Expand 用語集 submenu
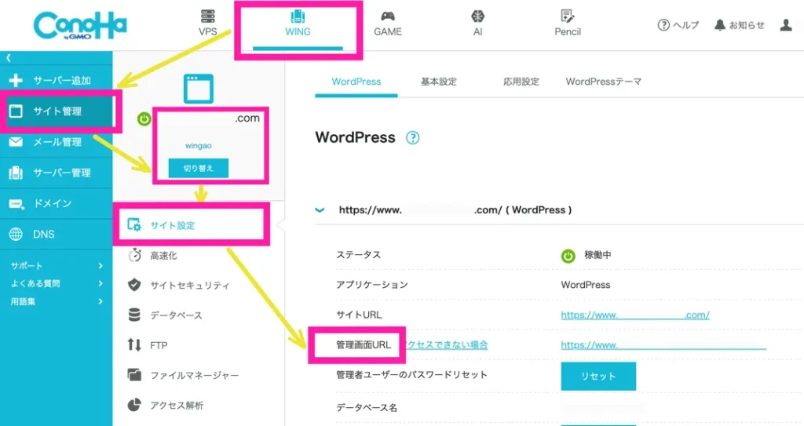Screen dimensions: 804x426 (x=57, y=301)
